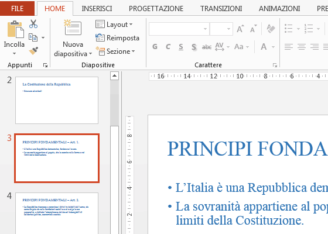Expand the font name dropdown arrow
Screen dimensions: 328x234
pos(206,29)
